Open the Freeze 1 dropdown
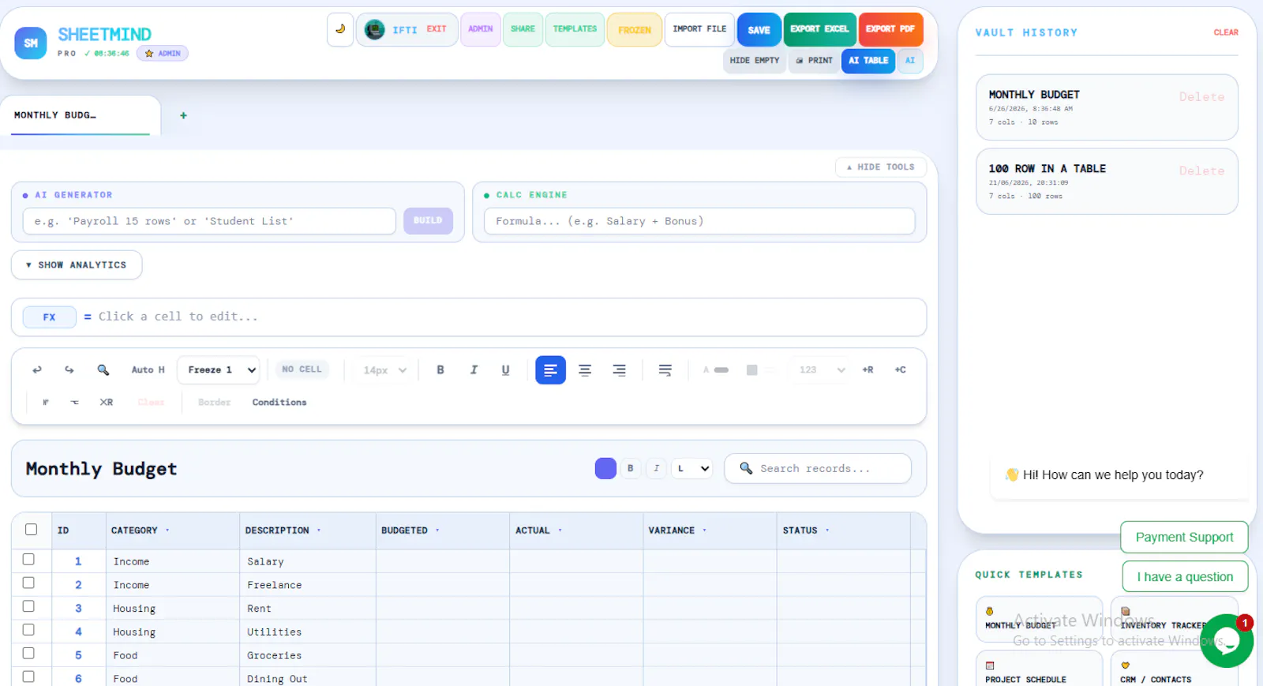 tap(219, 369)
